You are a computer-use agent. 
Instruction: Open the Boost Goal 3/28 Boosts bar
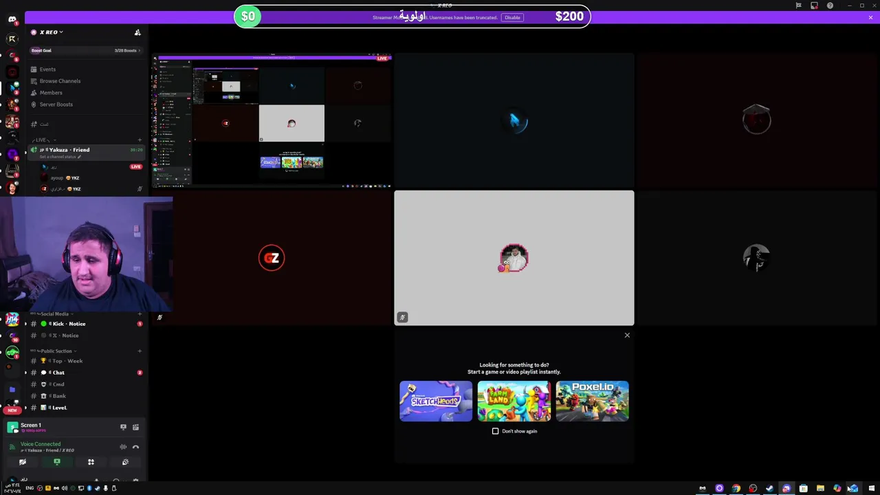pos(85,50)
